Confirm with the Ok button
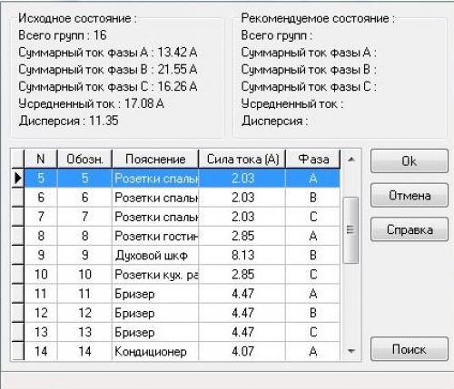The width and height of the screenshot is (454, 389). point(410,161)
